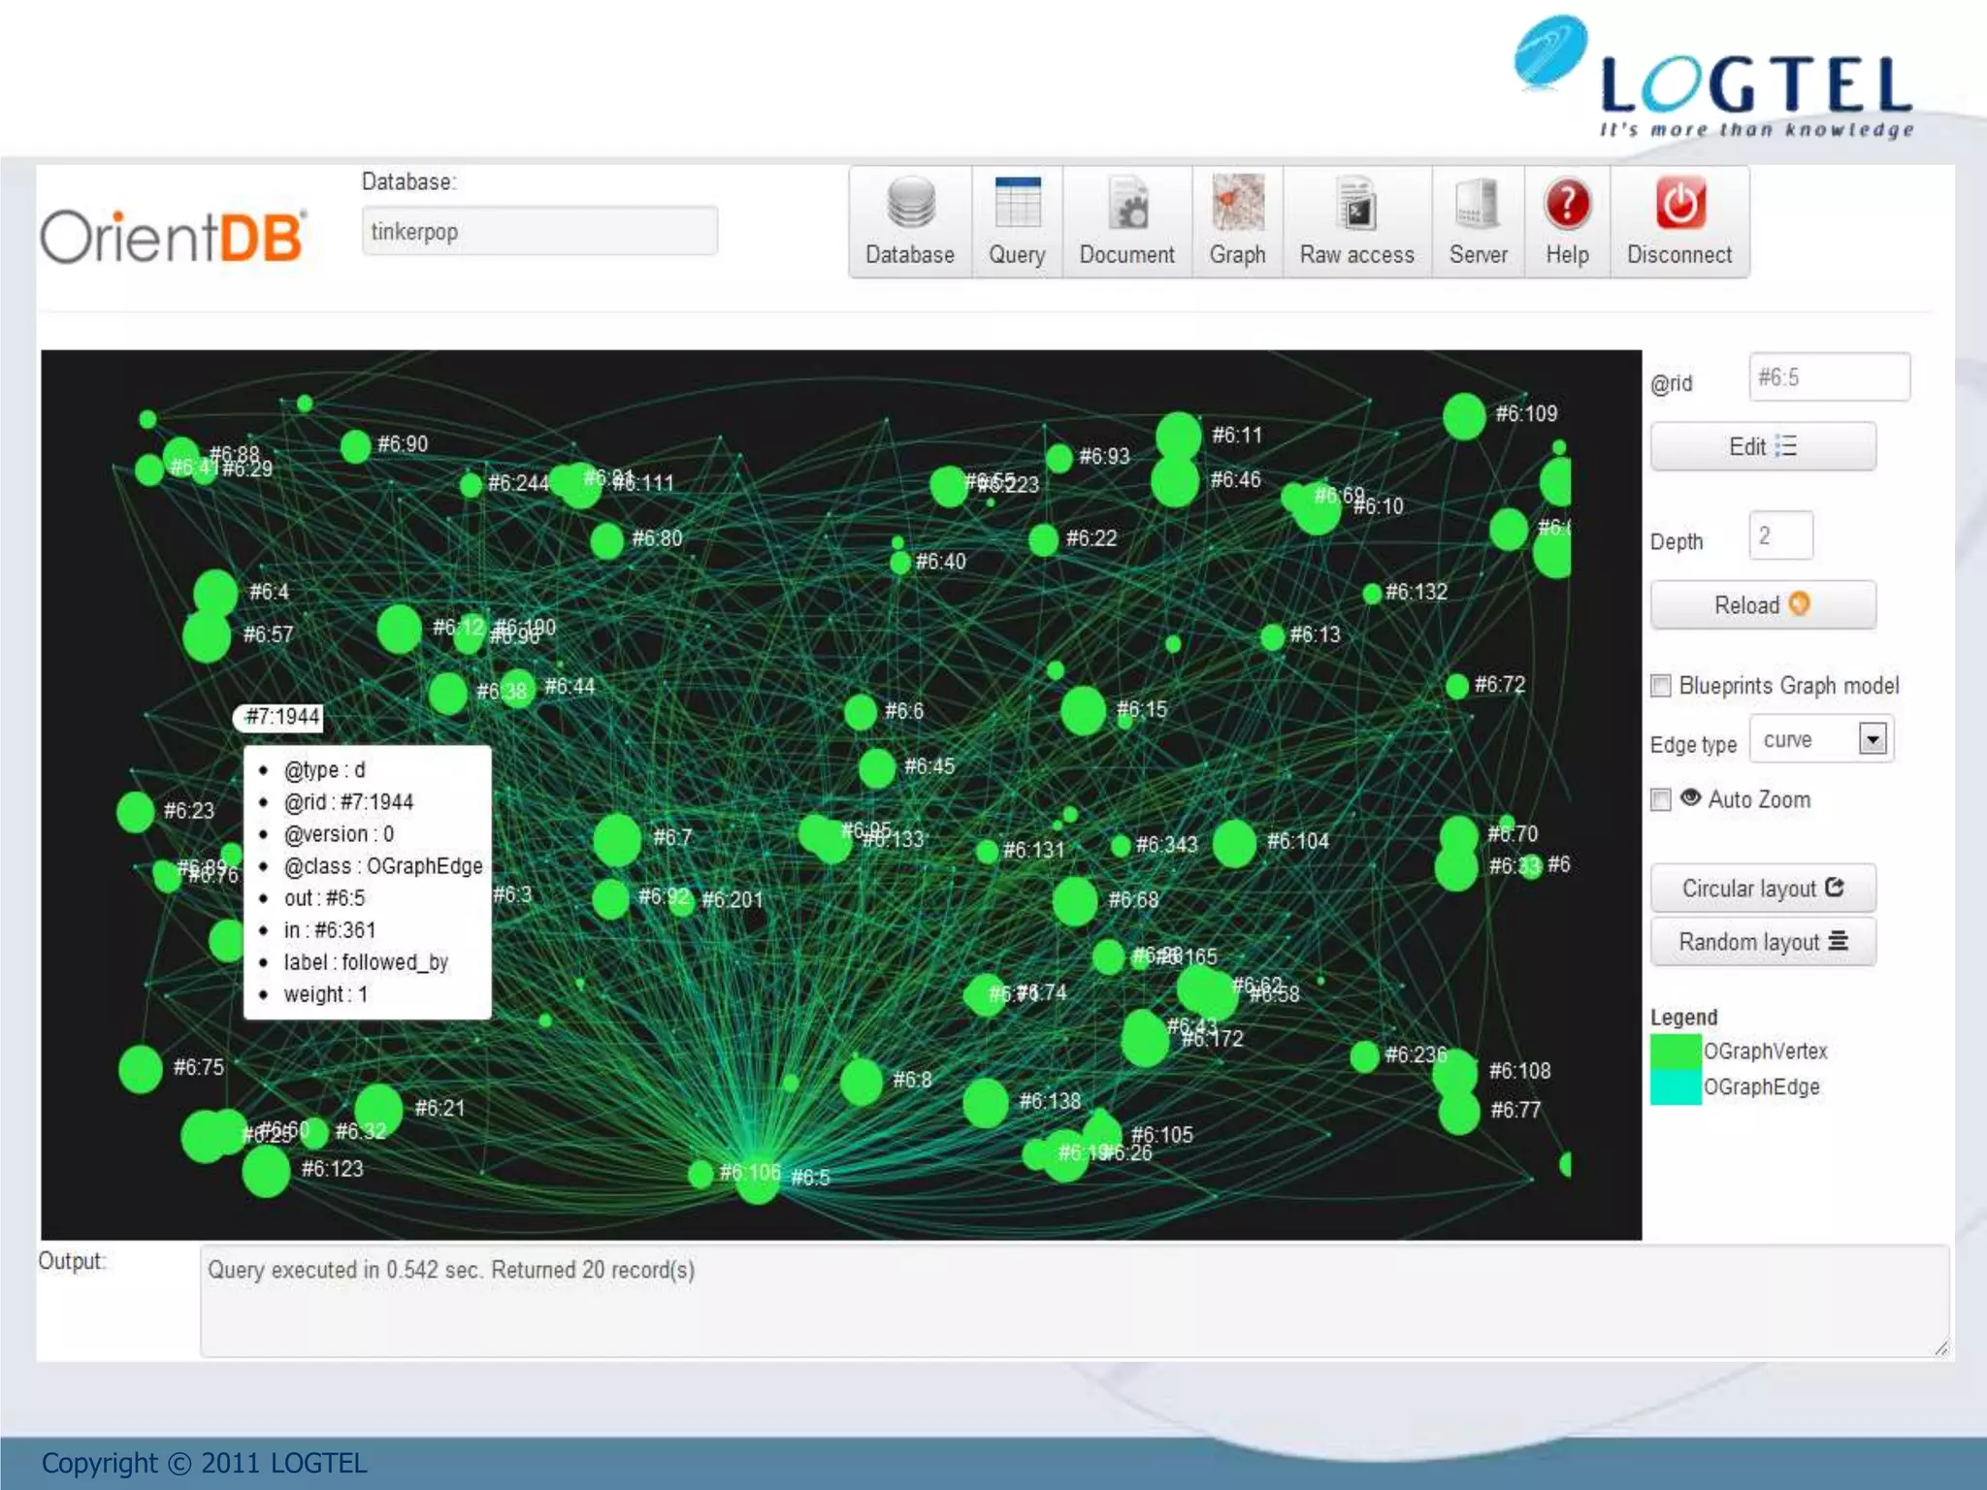Select graph node #6:138
The image size is (1987, 1490).
click(x=986, y=1103)
